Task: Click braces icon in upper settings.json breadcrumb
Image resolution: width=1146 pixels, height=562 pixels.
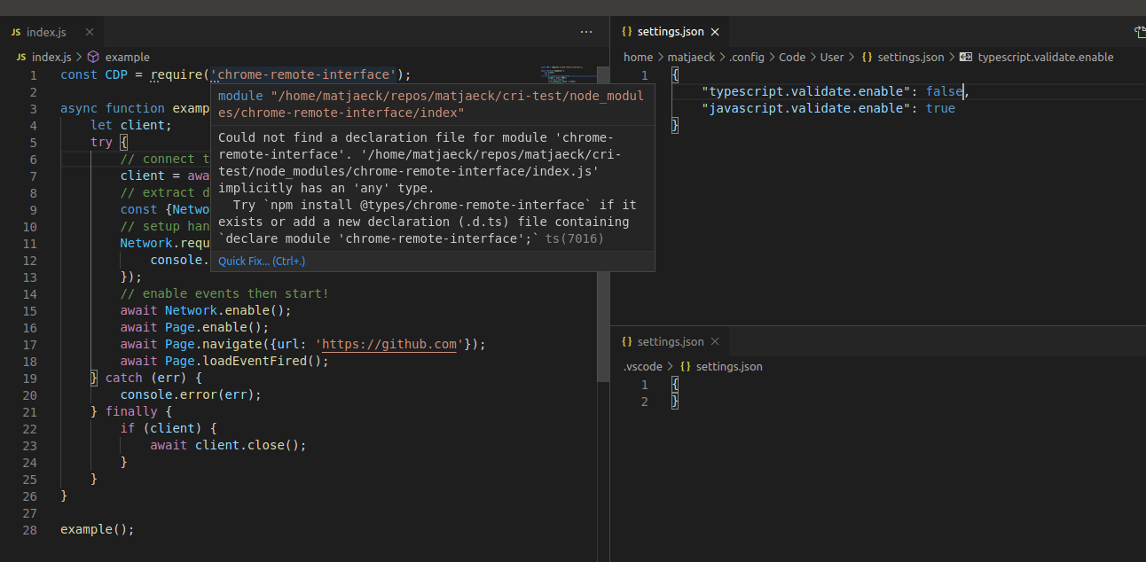Action: (867, 57)
